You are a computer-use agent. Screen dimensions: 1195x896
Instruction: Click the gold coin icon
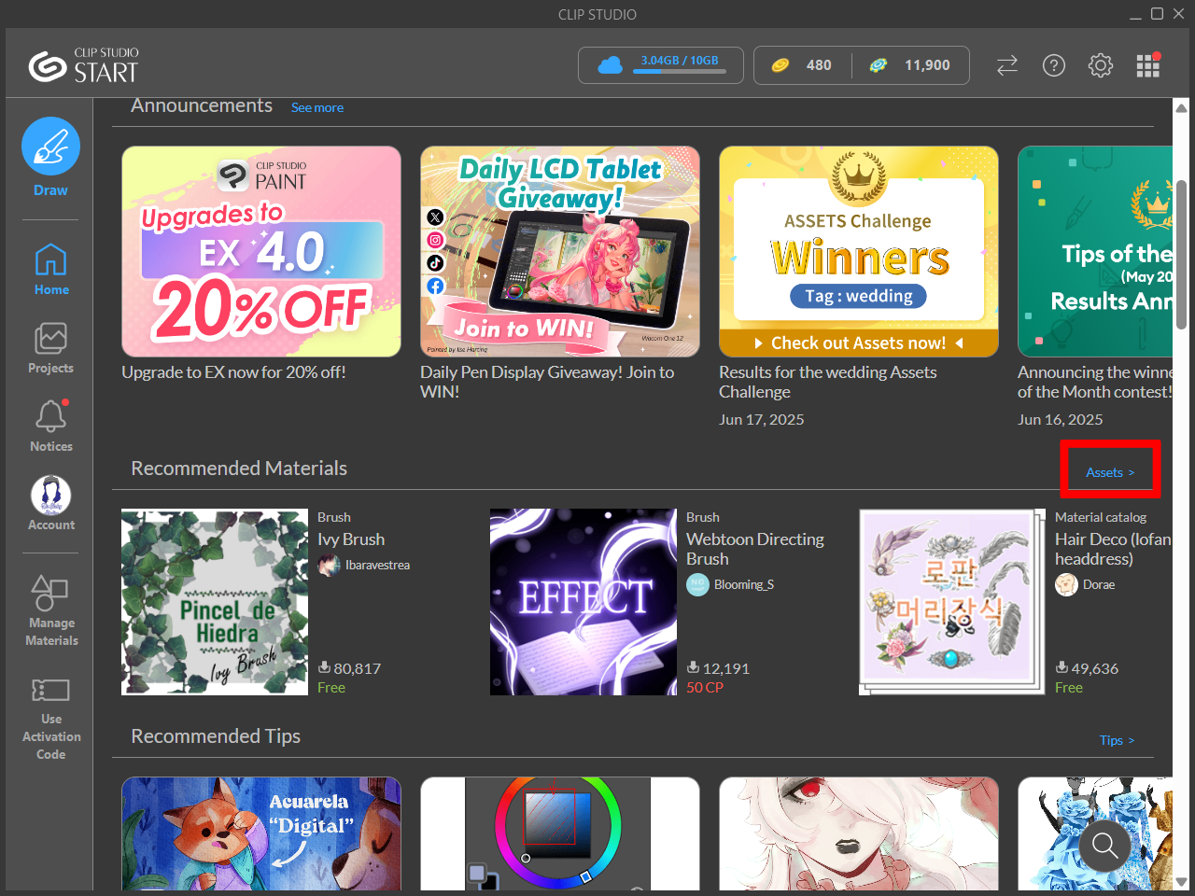(780, 65)
